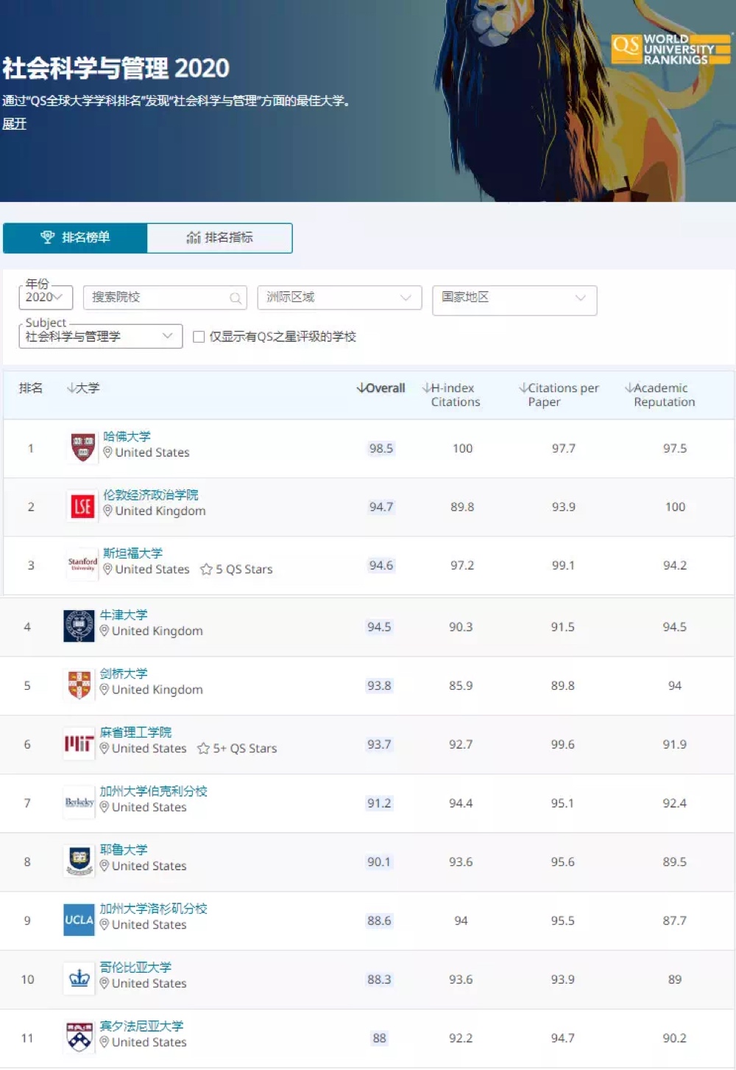Open the 年份 2020 dropdown
This screenshot has width=736, height=1070.
tap(46, 297)
